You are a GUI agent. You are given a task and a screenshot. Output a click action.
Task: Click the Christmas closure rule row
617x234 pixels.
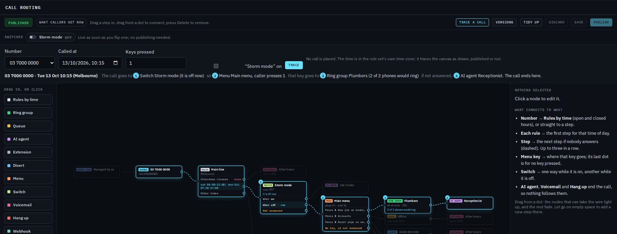coord(221,180)
